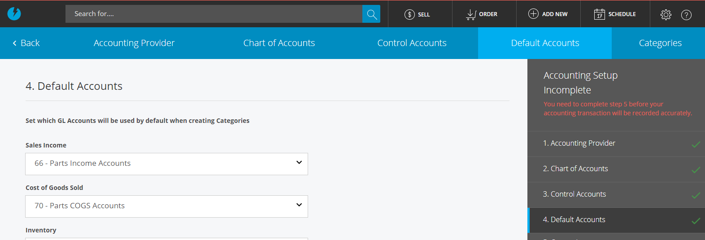Click the 'Inventory' field label
The image size is (705, 240).
41,230
